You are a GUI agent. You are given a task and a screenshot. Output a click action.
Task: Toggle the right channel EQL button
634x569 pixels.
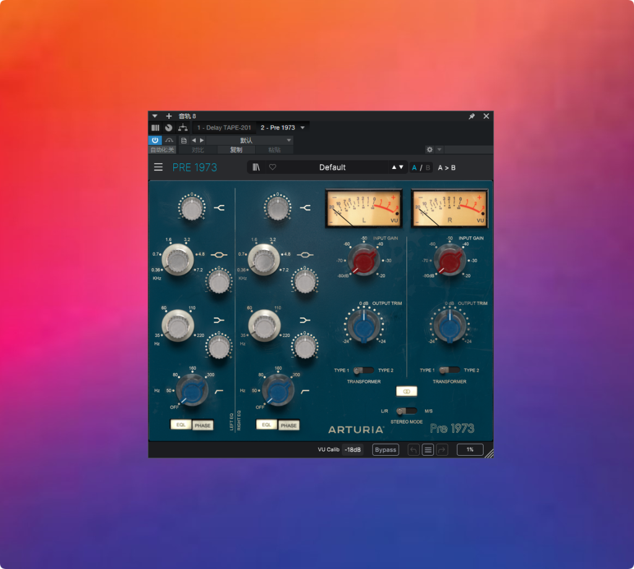[266, 425]
